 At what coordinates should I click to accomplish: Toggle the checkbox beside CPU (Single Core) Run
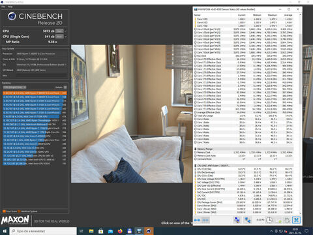click(66, 37)
